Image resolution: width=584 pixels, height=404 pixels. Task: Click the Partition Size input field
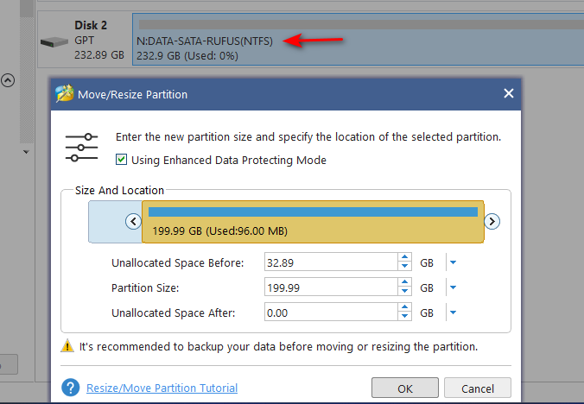pyautogui.click(x=331, y=287)
